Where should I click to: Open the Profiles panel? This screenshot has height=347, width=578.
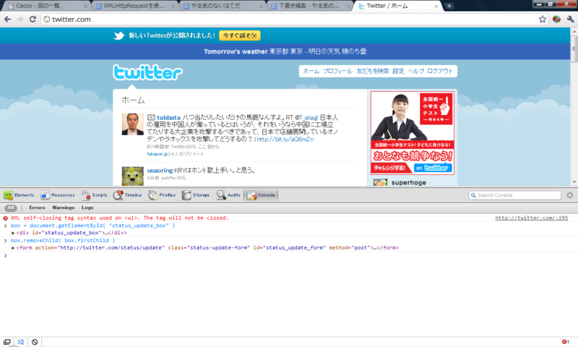tap(162, 195)
